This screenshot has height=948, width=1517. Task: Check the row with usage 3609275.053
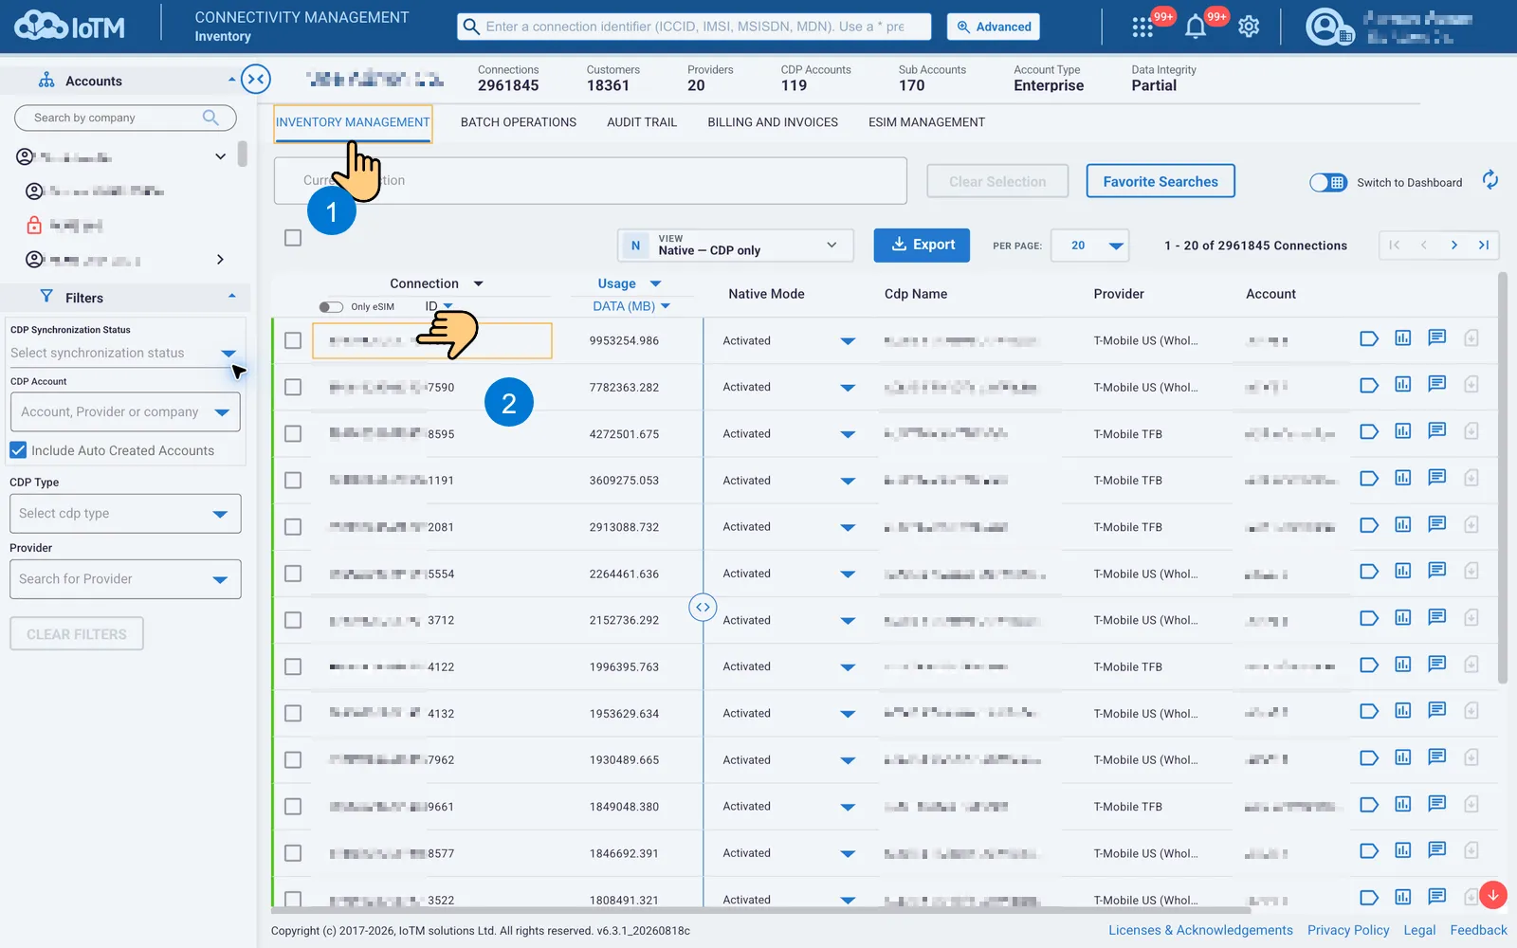click(x=293, y=480)
